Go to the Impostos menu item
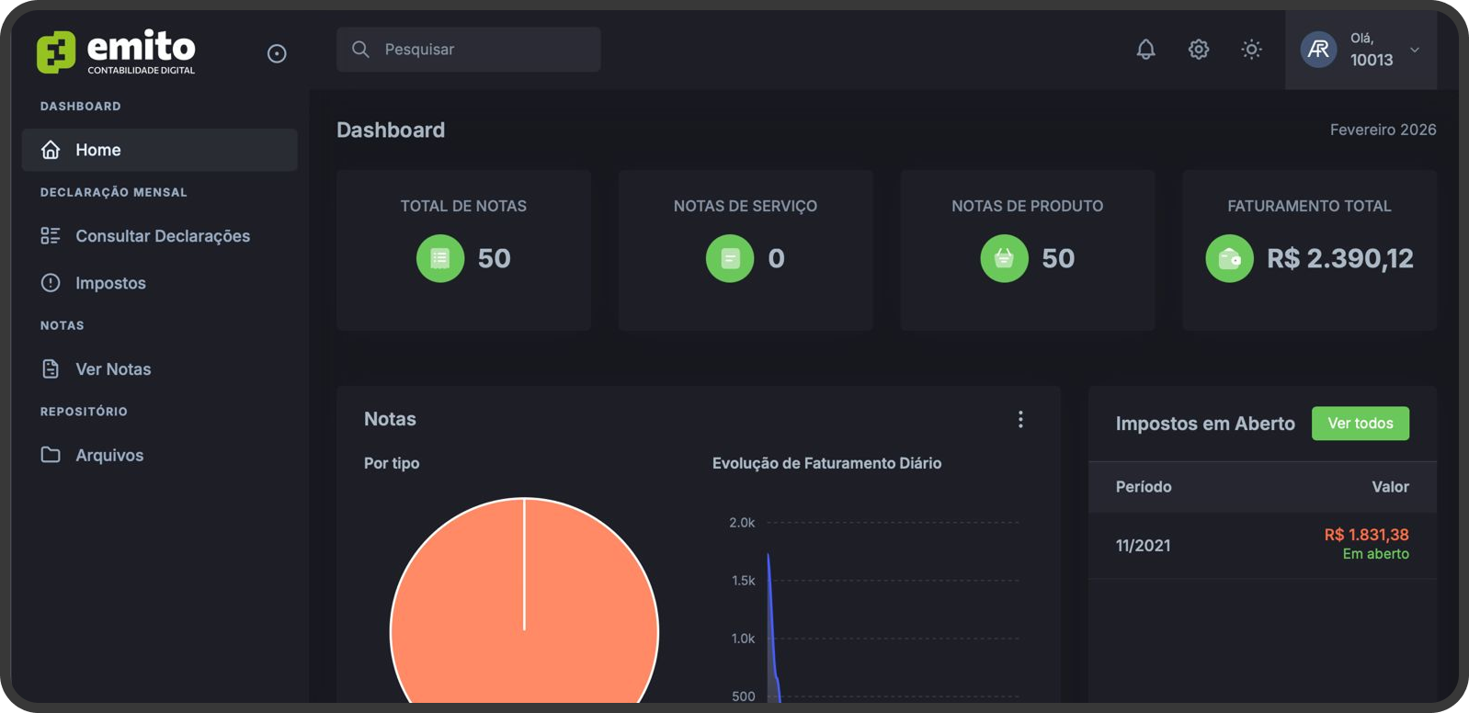The height and width of the screenshot is (713, 1469). (x=110, y=283)
